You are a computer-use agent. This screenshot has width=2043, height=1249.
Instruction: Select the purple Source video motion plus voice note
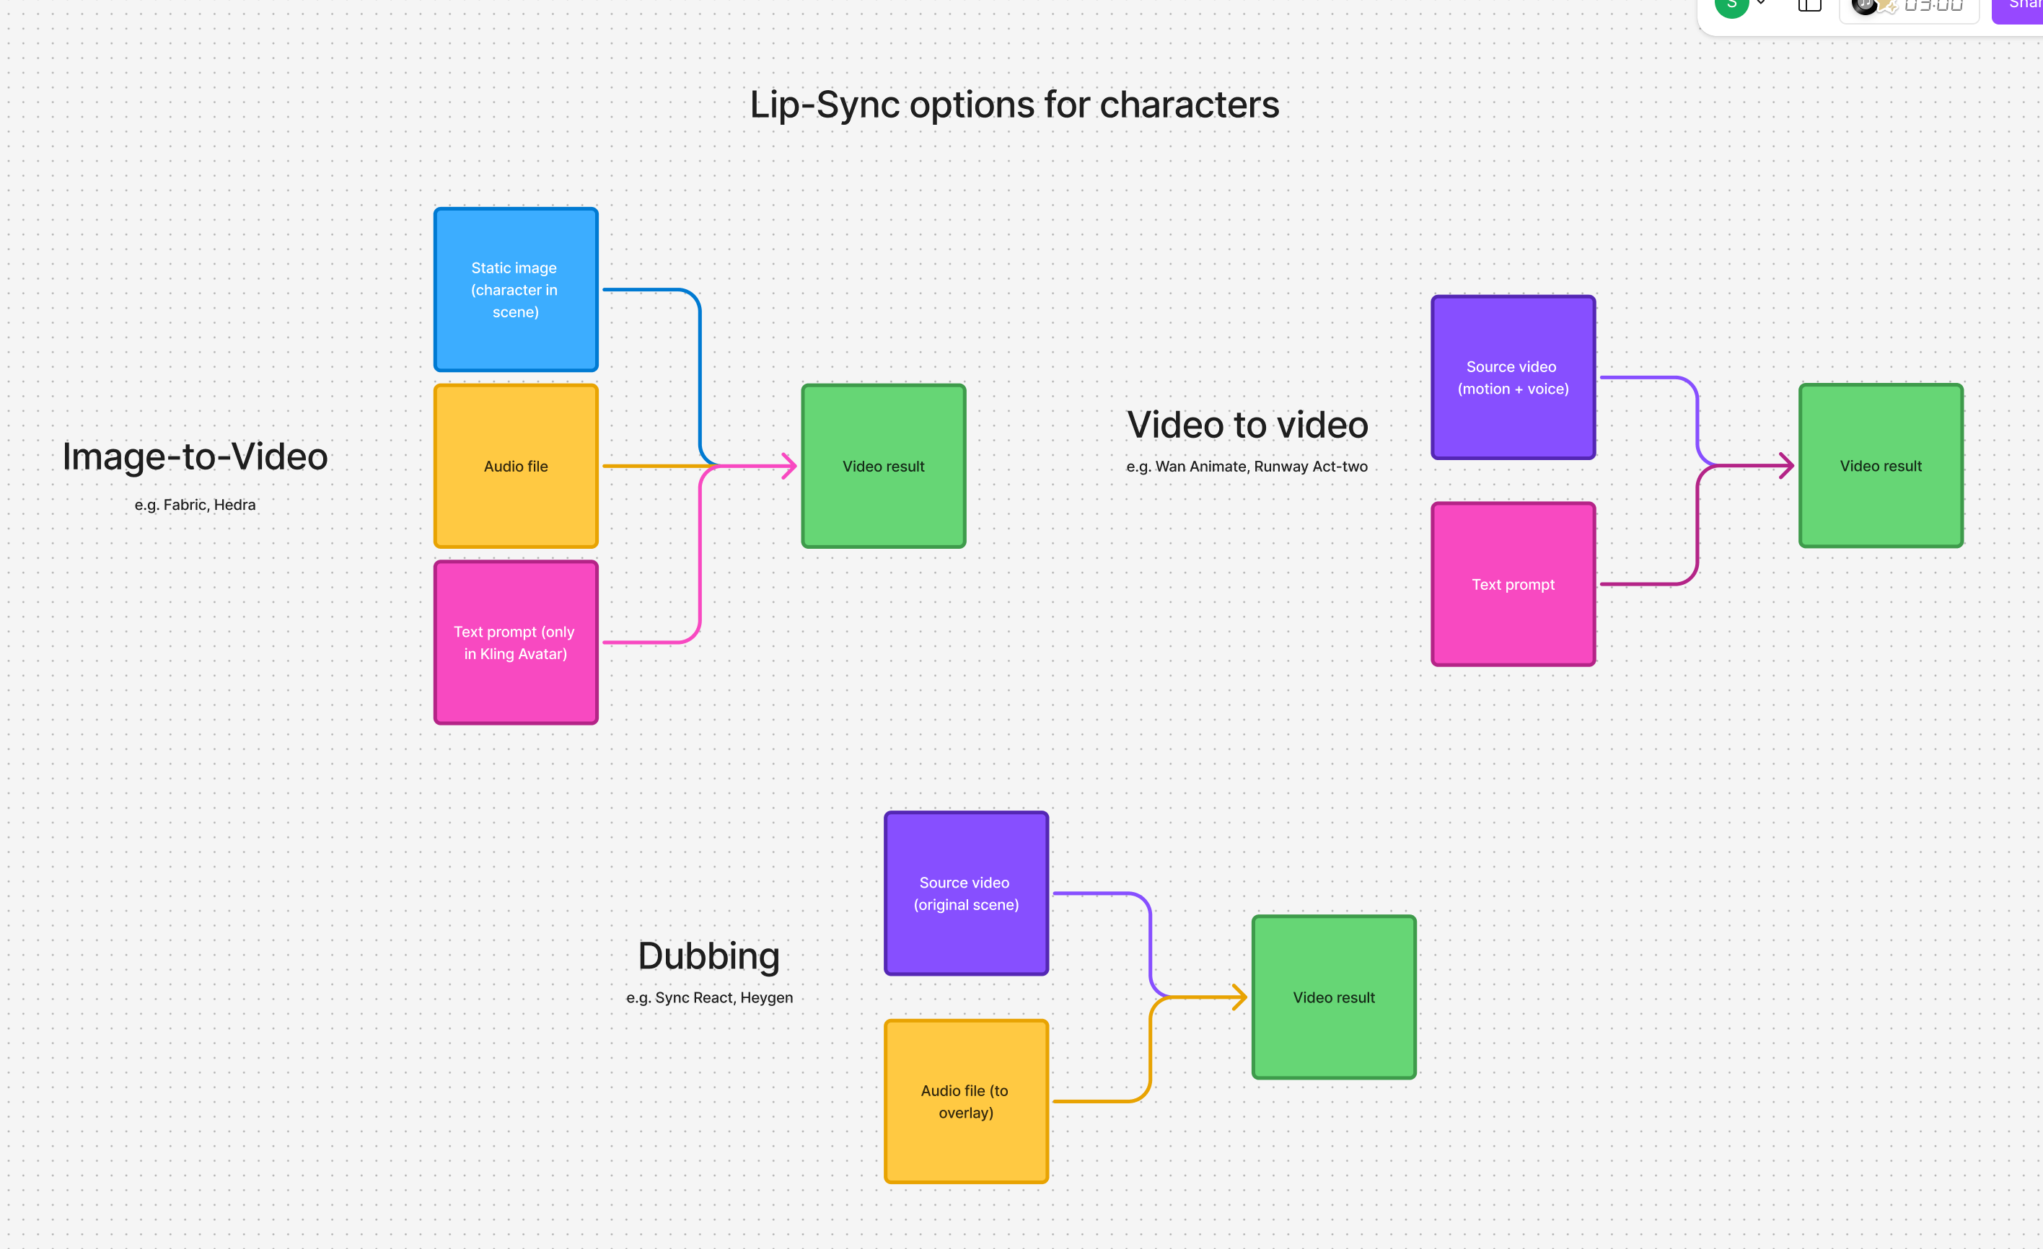point(1512,377)
